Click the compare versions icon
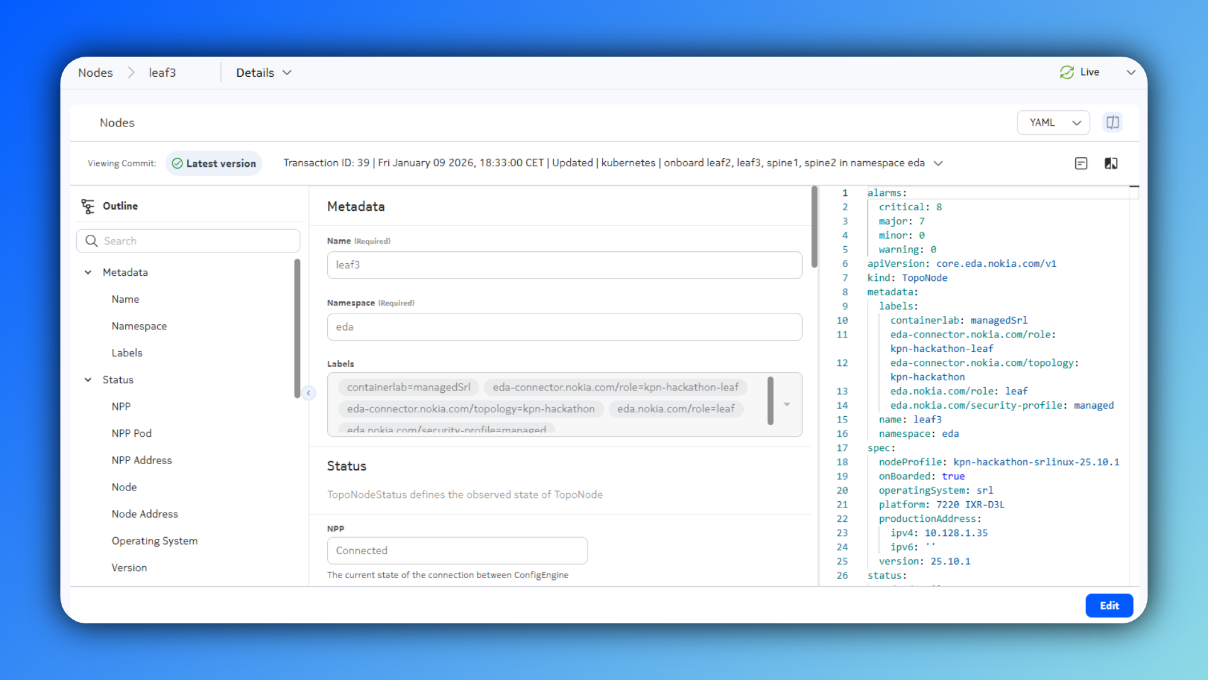 click(x=1111, y=163)
